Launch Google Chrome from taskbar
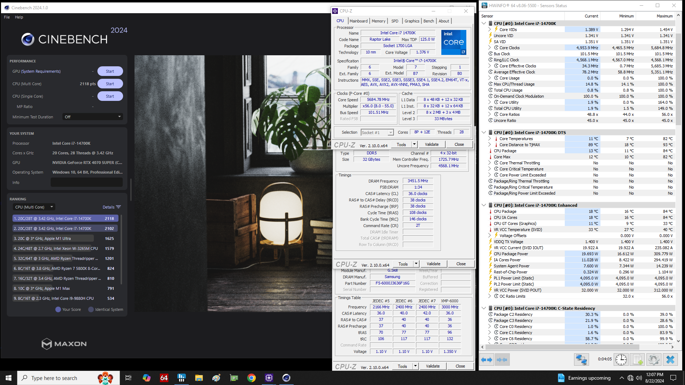Image resolution: width=685 pixels, height=385 pixels. (x=252, y=378)
